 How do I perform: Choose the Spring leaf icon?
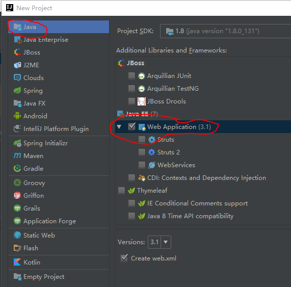click(17, 90)
